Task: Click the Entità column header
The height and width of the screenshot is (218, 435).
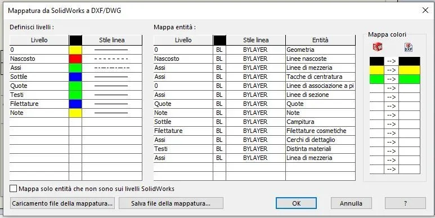Action: pos(320,40)
